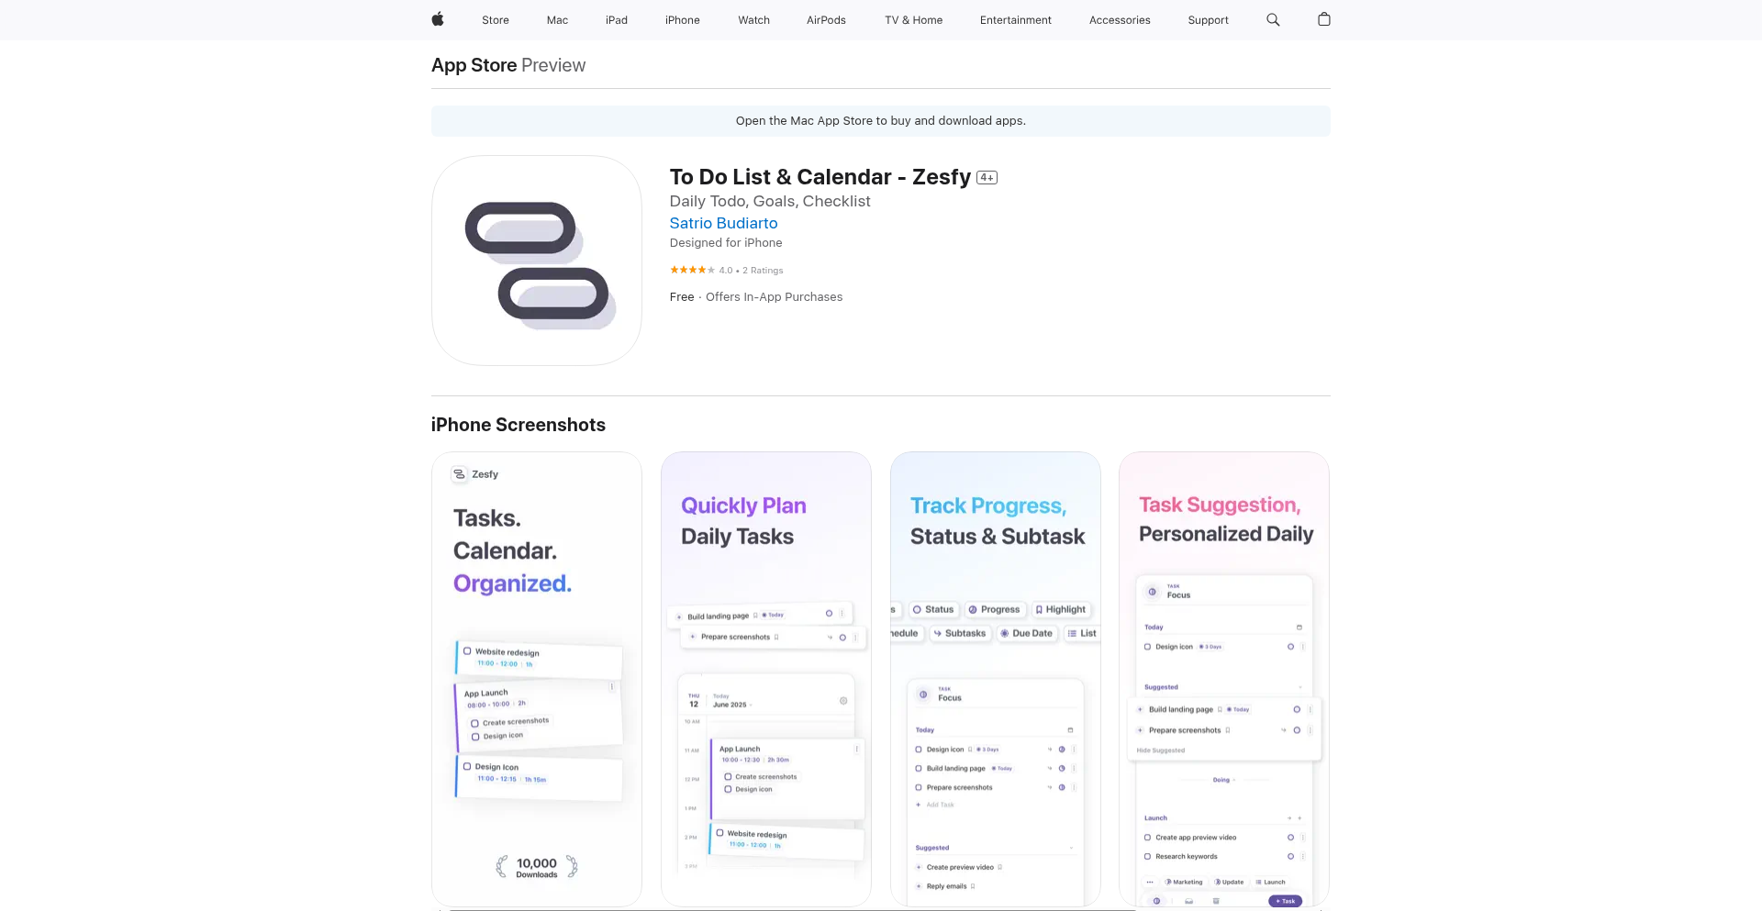Select iPhone in the navigation bar
Screen dimensions: 1762x911
point(683,20)
